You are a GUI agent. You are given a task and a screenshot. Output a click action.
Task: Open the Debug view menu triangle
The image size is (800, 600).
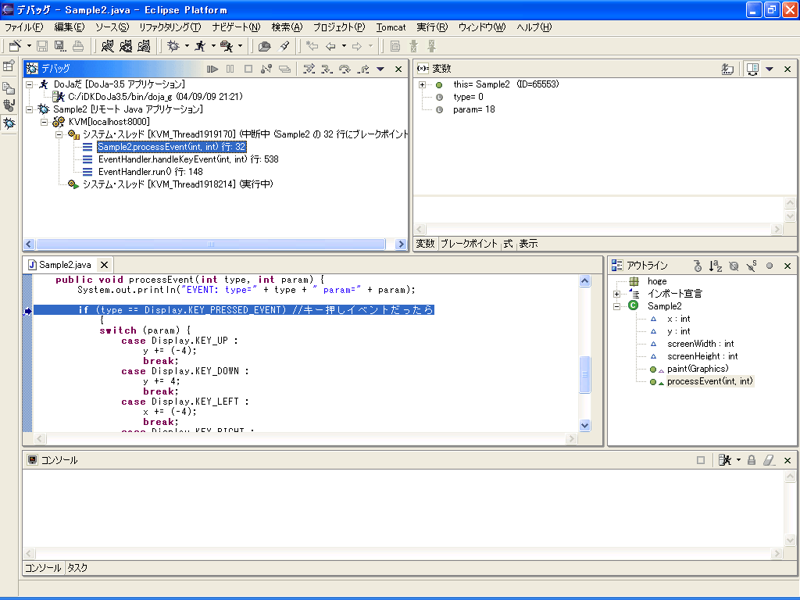tap(380, 69)
